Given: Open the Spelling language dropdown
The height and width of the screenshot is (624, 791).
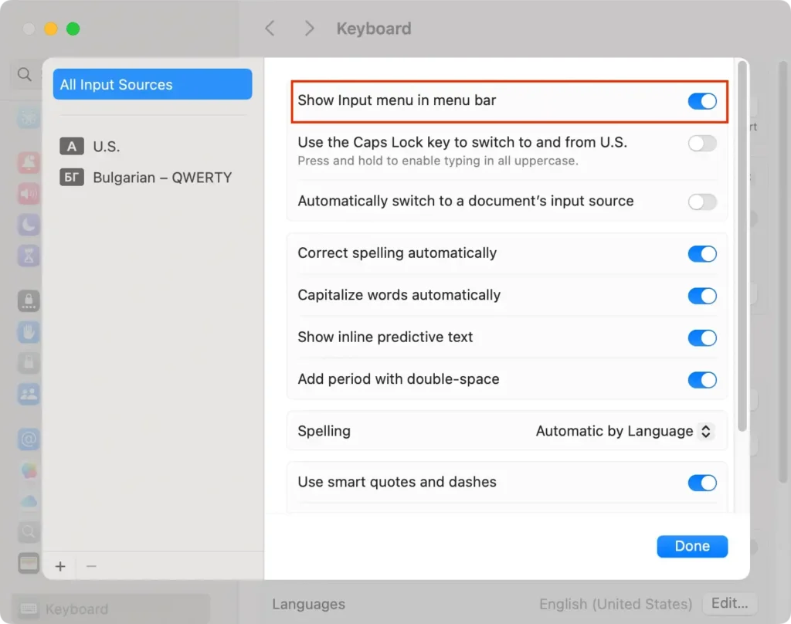Looking at the screenshot, I should 626,431.
